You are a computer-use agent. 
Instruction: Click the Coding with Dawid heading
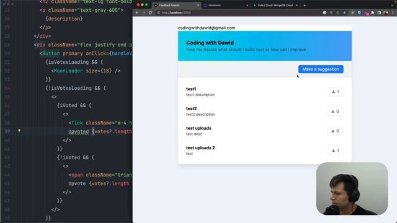pyautogui.click(x=210, y=43)
